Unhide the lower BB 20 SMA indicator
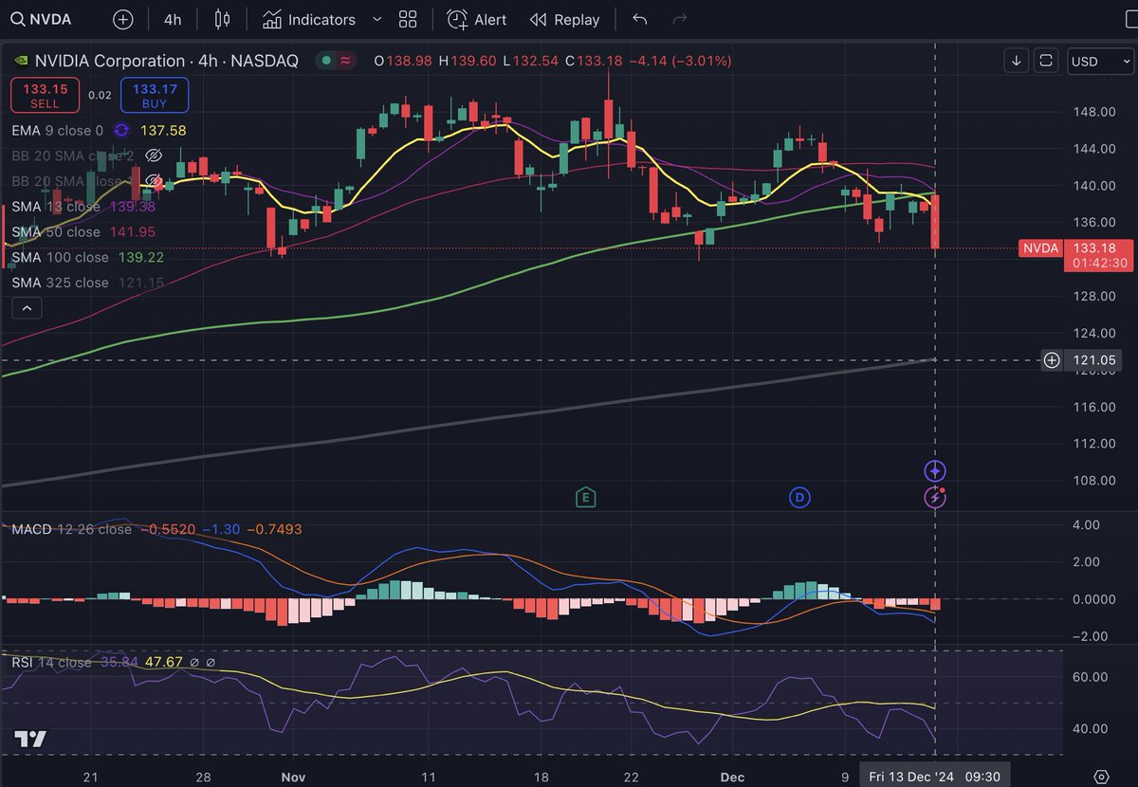The width and height of the screenshot is (1138, 787). tap(155, 181)
